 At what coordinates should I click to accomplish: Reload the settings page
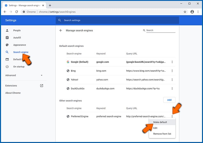point(16,12)
